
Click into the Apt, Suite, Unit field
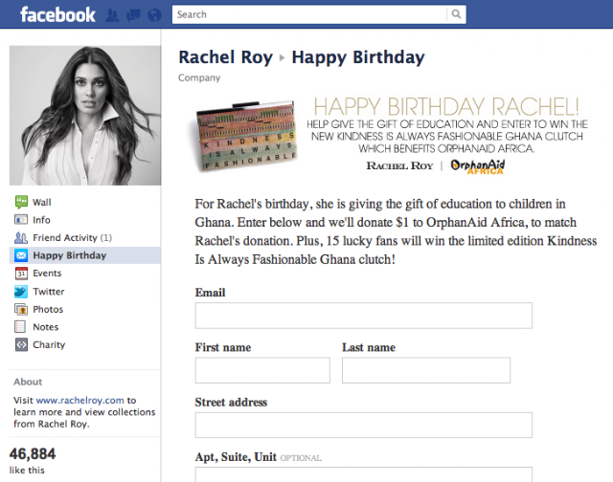[364, 474]
